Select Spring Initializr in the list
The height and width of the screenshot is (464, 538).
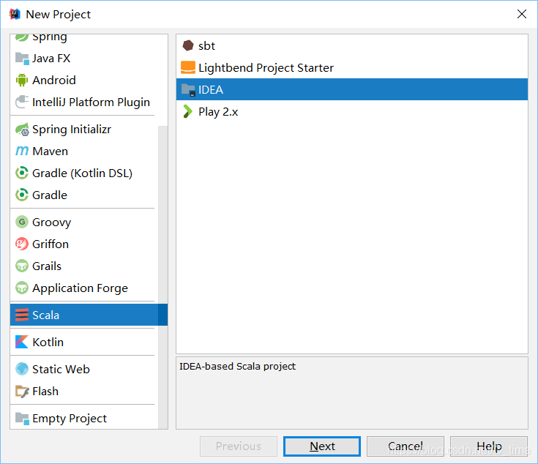pyautogui.click(x=72, y=130)
